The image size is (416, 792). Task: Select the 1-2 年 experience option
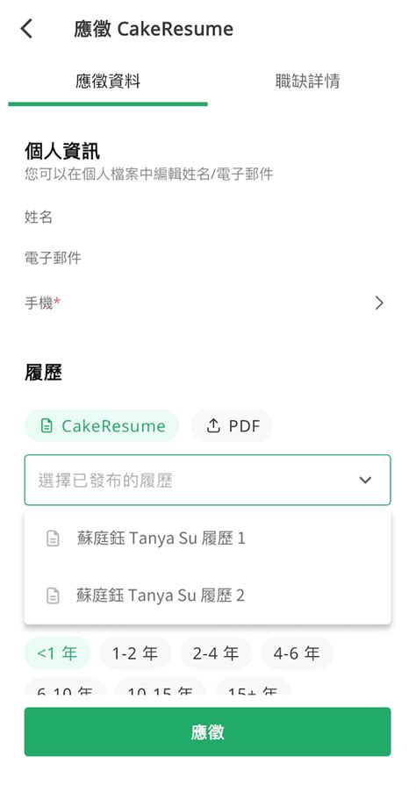135,653
